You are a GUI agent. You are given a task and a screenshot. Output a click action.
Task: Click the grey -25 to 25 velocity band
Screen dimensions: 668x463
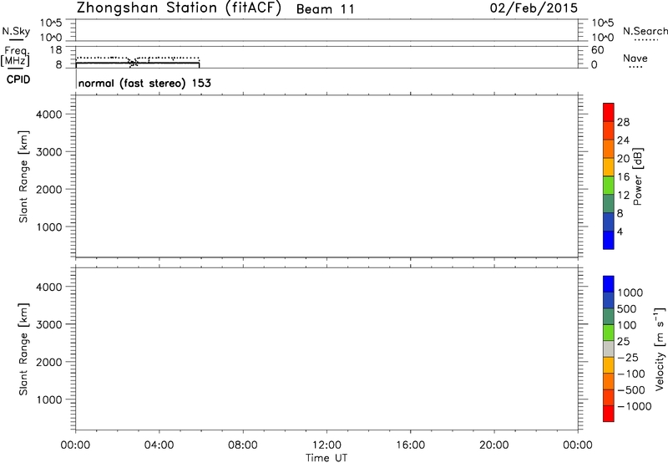609,349
